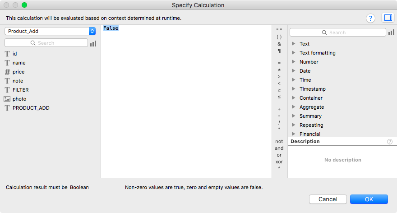Insert caret power operator
Image resolution: width=397 pixels, height=213 pixels.
click(x=279, y=168)
